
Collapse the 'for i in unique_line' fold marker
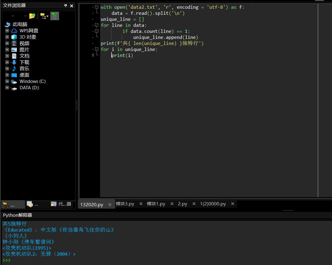96,49
